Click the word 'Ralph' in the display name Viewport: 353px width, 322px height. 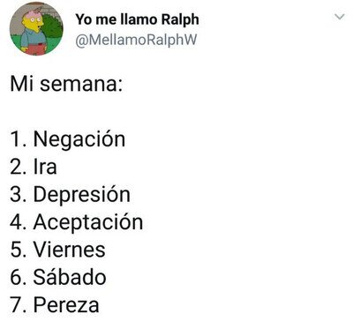[180, 19]
